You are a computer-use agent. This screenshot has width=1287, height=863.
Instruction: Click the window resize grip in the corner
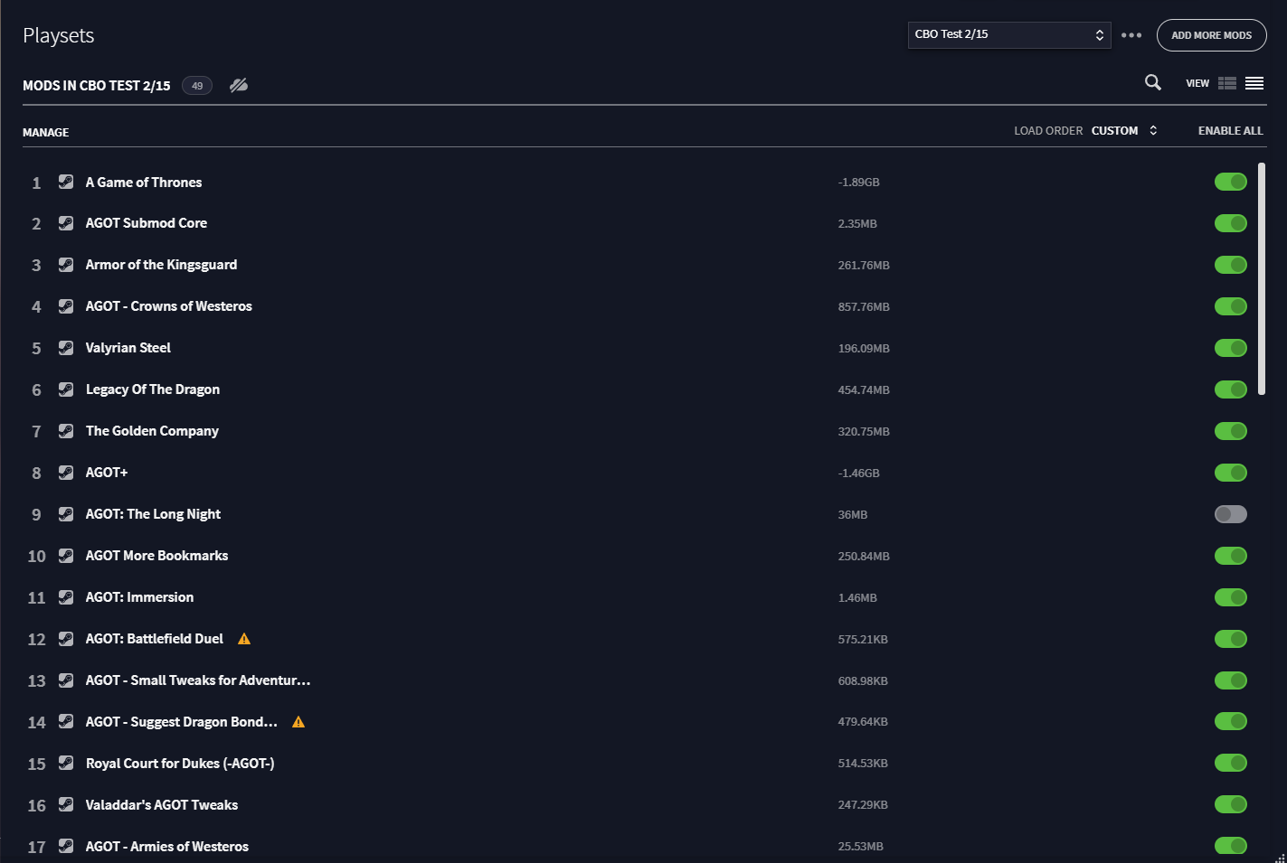point(1280,857)
